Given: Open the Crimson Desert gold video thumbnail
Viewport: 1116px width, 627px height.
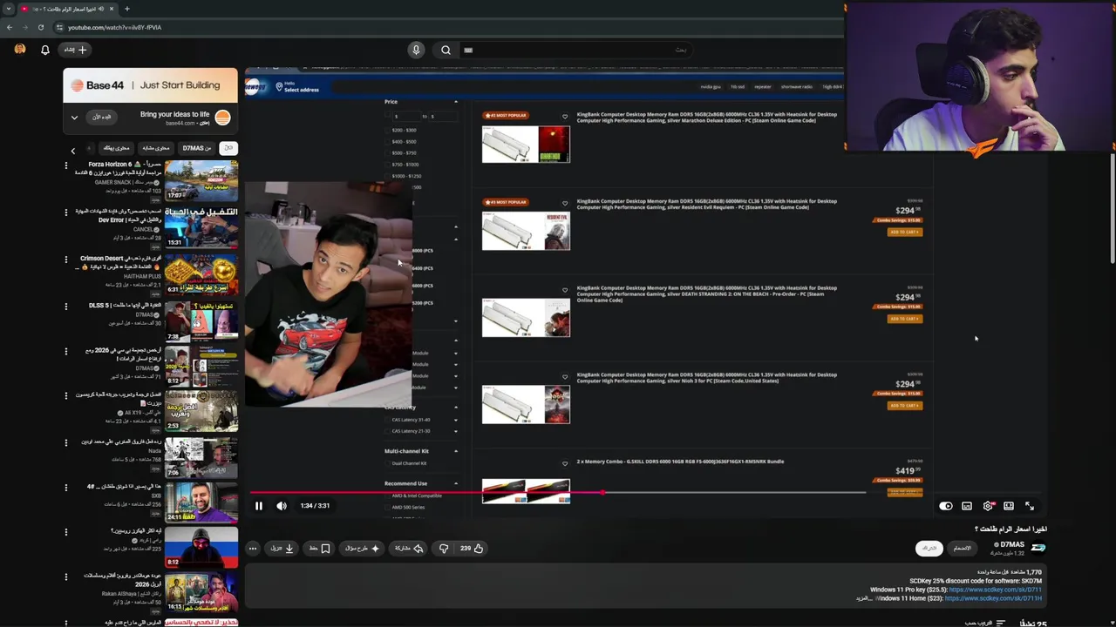Looking at the screenshot, I should [x=201, y=274].
